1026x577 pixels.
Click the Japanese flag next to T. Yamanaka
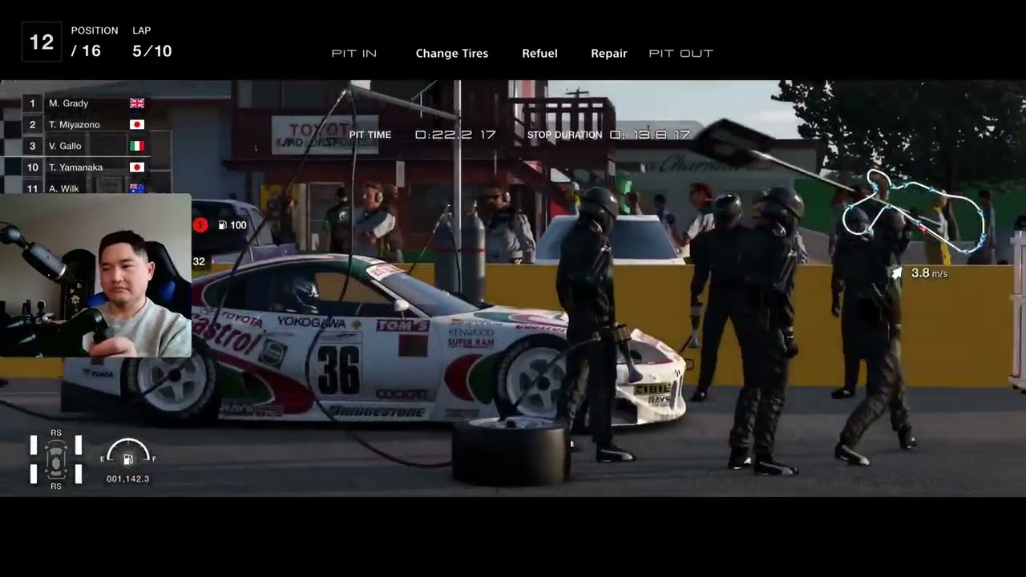coord(137,167)
